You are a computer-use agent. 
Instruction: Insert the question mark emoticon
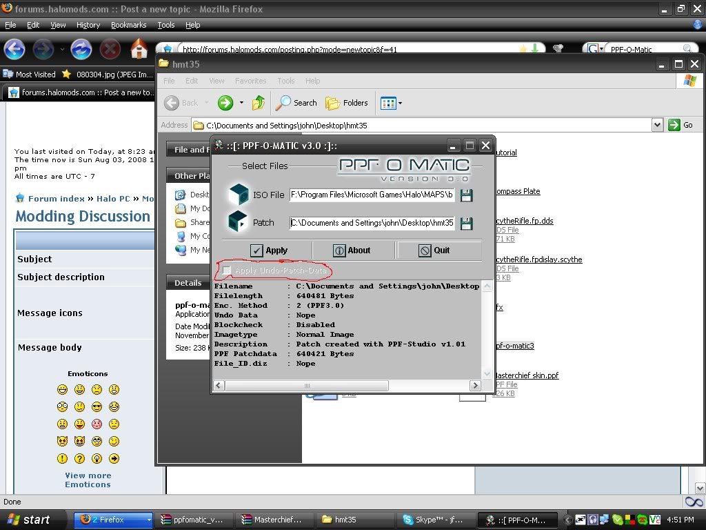79,458
